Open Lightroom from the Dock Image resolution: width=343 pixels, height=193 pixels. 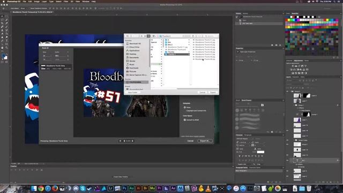pyautogui.click(x=110, y=188)
